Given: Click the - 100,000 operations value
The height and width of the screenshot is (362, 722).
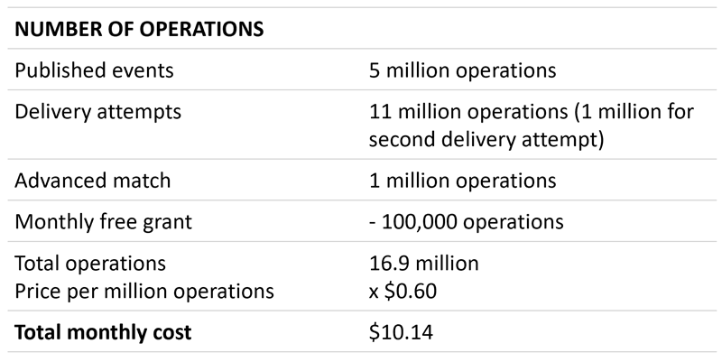Looking at the screenshot, I should [x=467, y=221].
